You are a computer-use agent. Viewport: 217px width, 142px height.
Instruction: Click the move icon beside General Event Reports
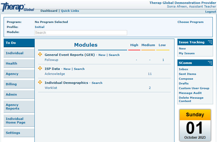(x=40, y=54)
